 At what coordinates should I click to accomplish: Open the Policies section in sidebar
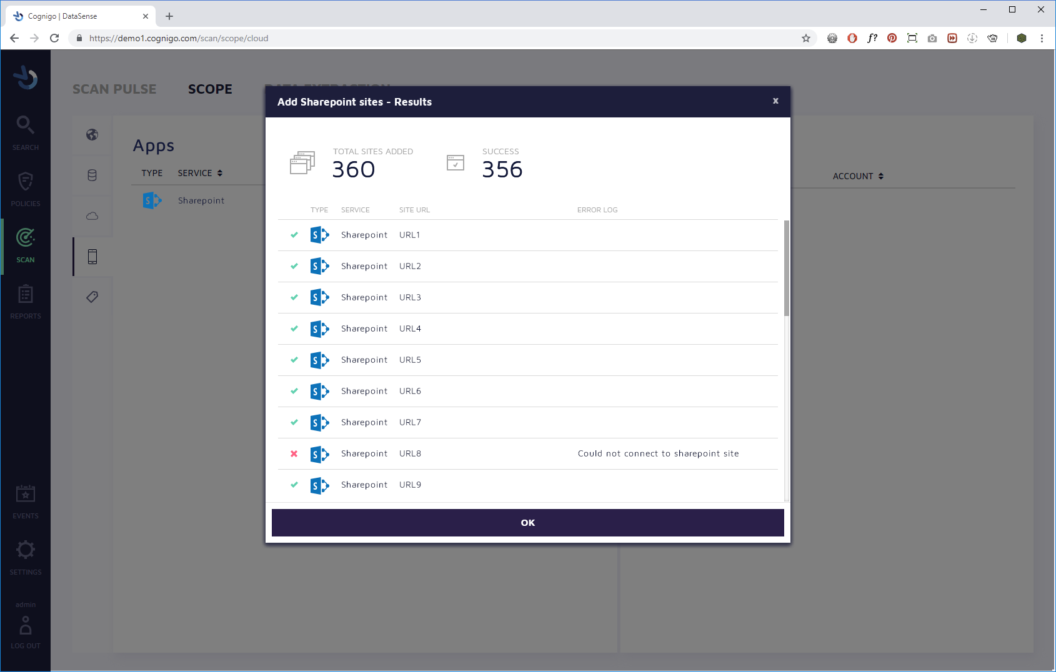[25, 189]
